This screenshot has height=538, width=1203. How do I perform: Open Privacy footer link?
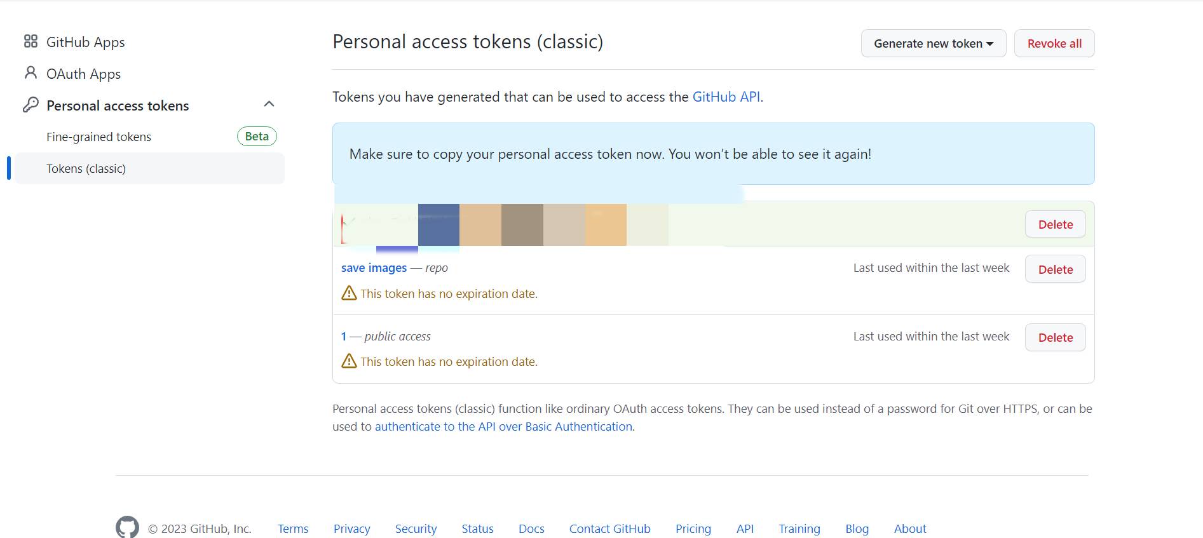click(351, 528)
